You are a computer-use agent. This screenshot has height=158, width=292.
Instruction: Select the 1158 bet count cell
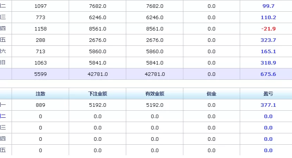[40, 29]
